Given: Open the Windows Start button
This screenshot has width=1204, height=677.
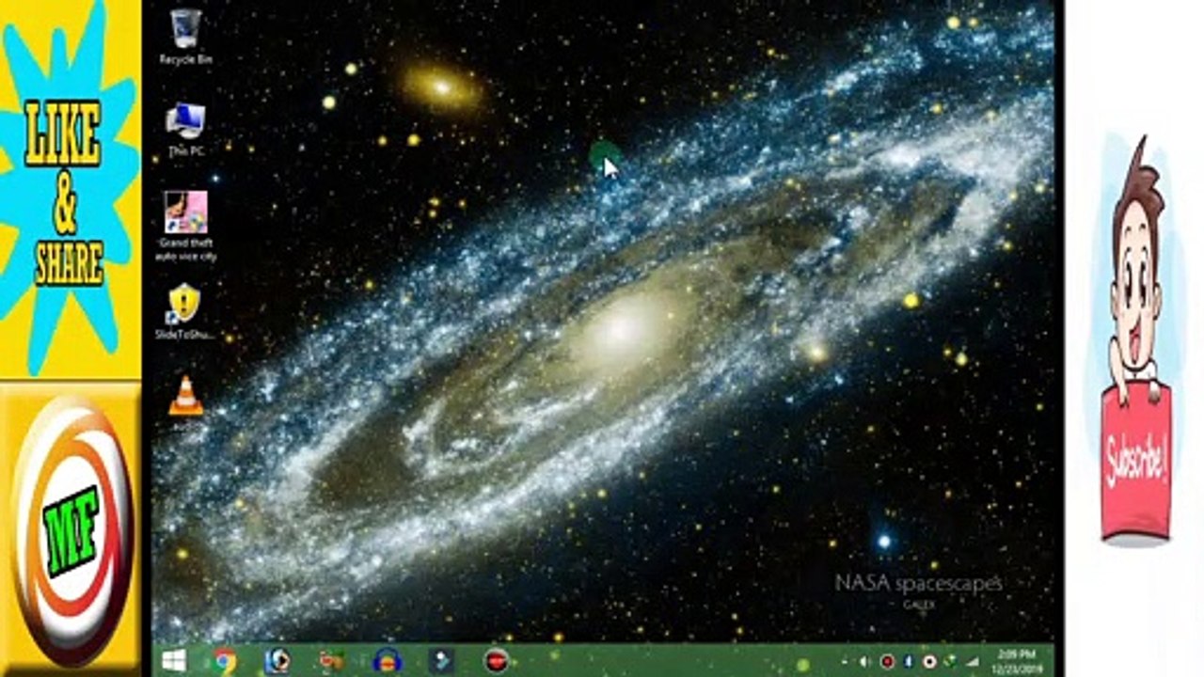Looking at the screenshot, I should (x=173, y=660).
